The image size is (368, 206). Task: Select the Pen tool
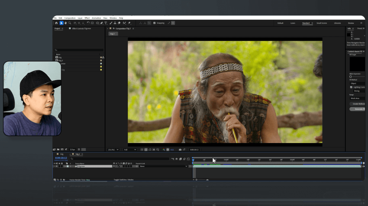coord(102,23)
